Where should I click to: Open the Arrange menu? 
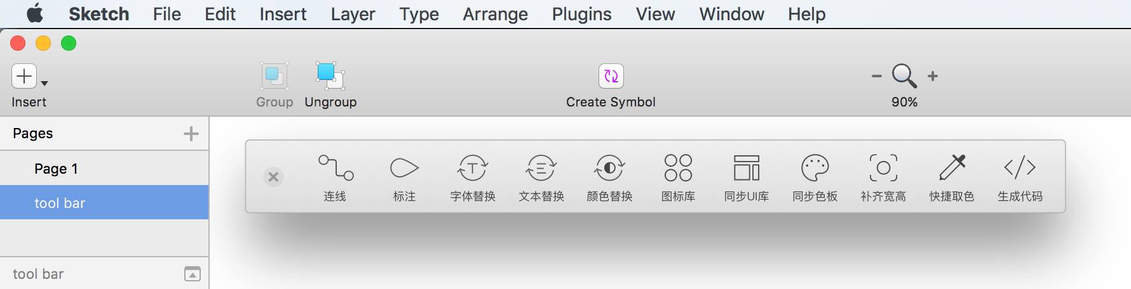point(495,14)
